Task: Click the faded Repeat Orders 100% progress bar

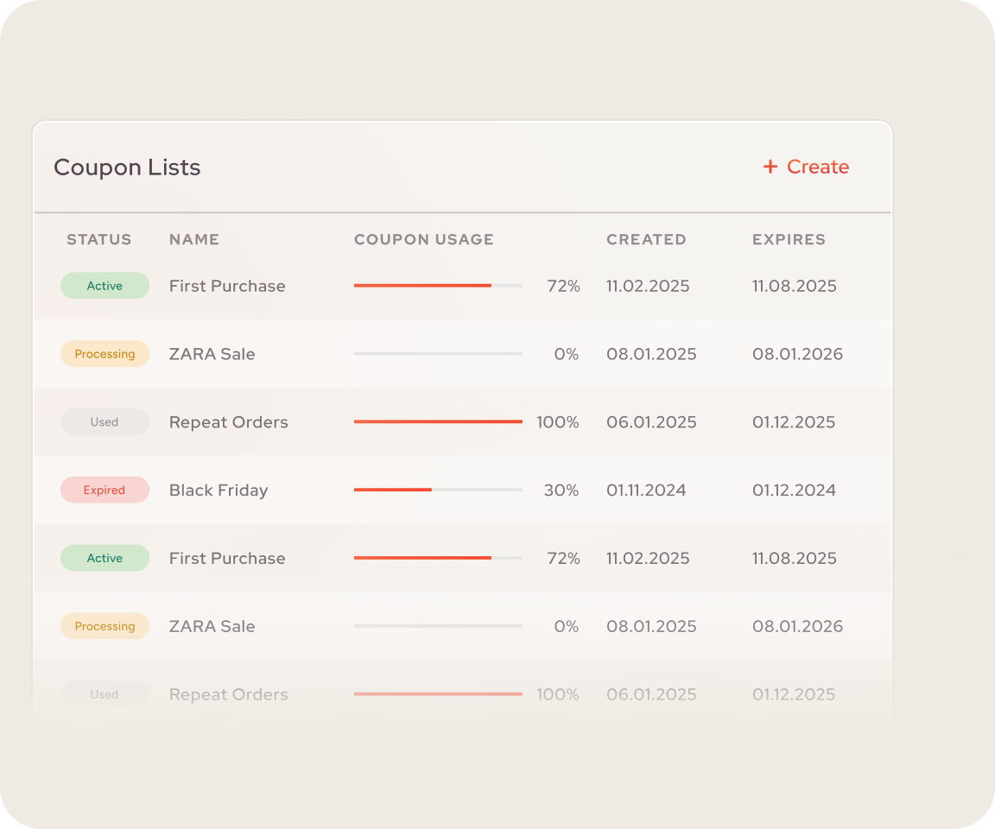Action: click(438, 694)
